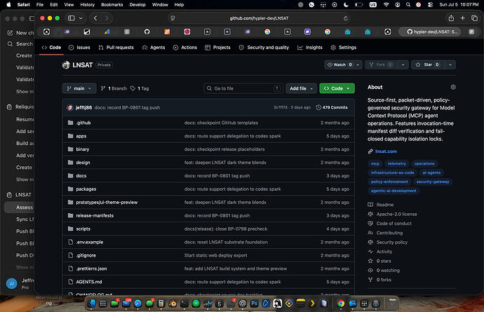Image resolution: width=484 pixels, height=312 pixels.
Task: Open Spotlight search in menu bar
Action: 408,5
